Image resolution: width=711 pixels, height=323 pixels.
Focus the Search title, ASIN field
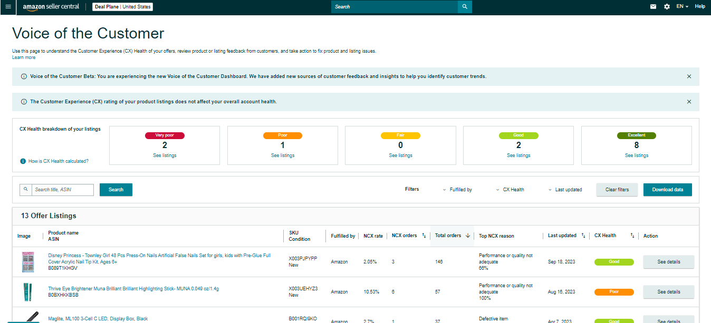[63, 190]
